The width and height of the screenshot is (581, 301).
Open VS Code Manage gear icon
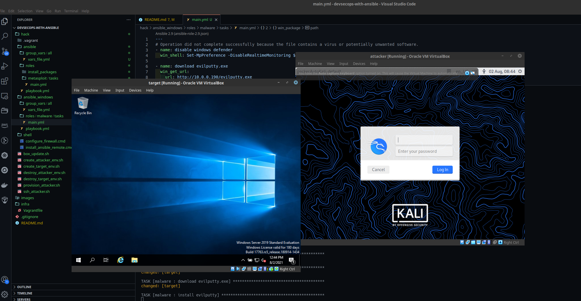click(5, 294)
